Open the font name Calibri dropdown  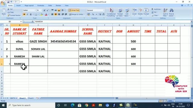[35, 10]
